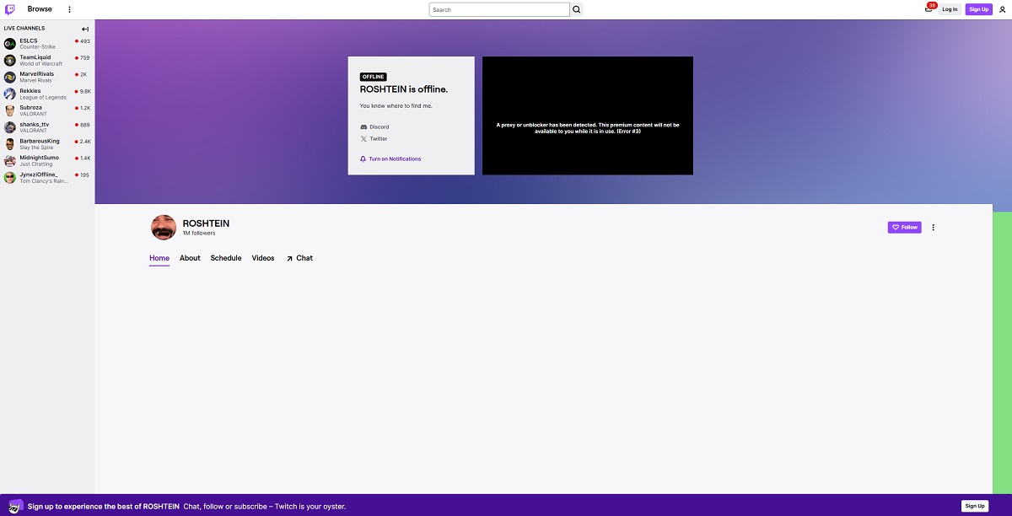Focus the Search input field
Image resolution: width=1012 pixels, height=516 pixels.
point(499,9)
